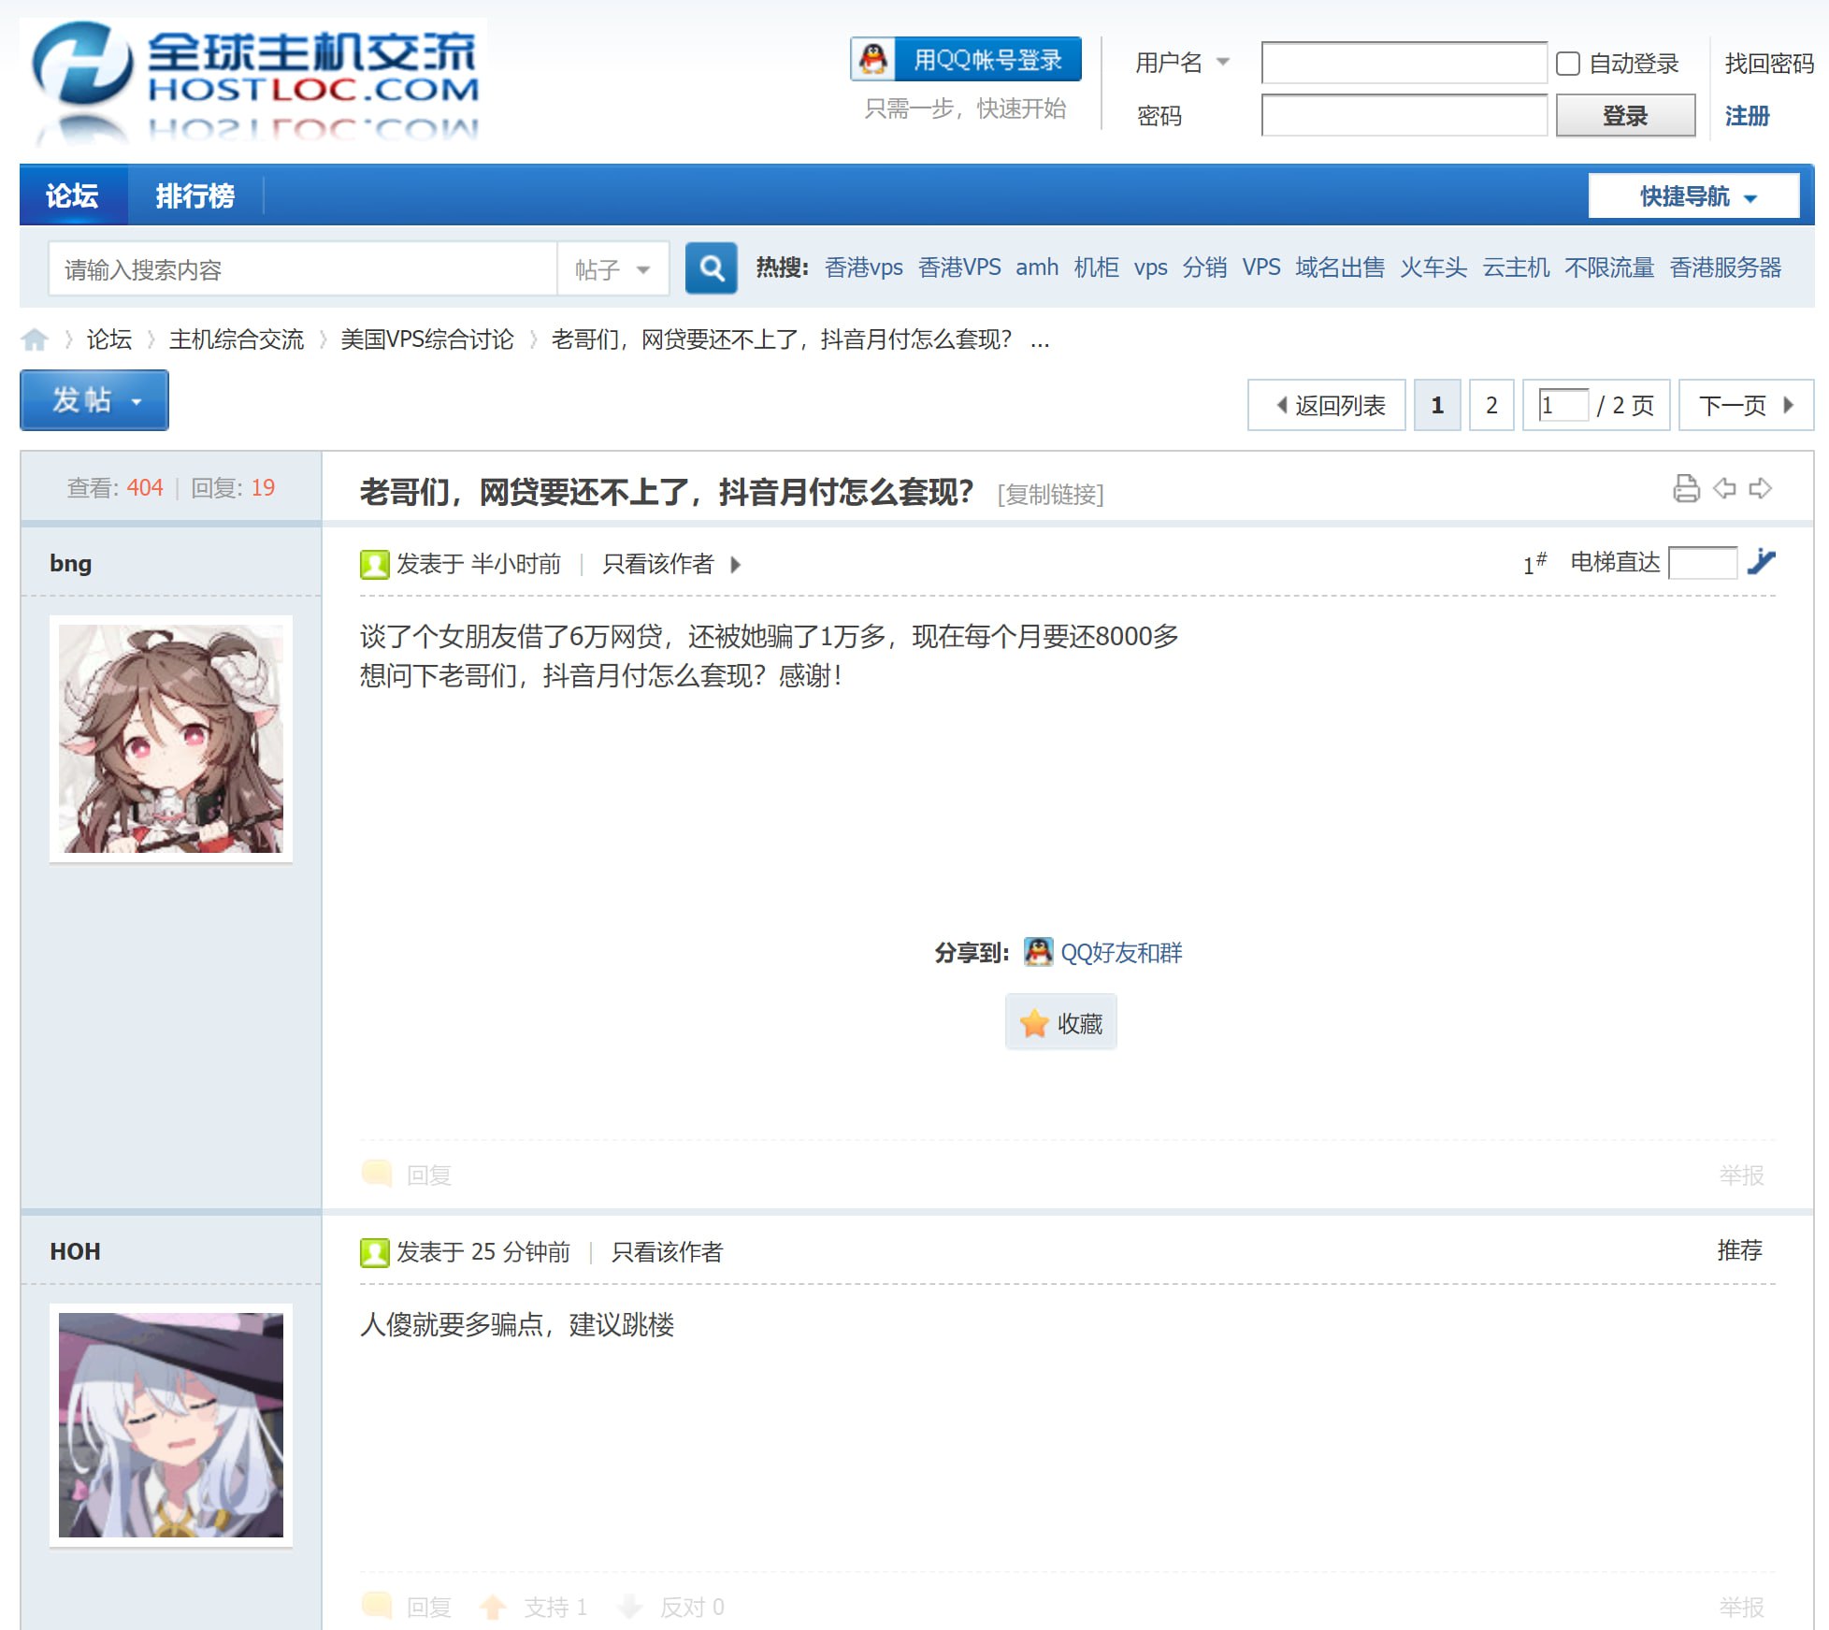
Task: Click the favorite star 收藏 icon
Action: click(x=1033, y=1022)
